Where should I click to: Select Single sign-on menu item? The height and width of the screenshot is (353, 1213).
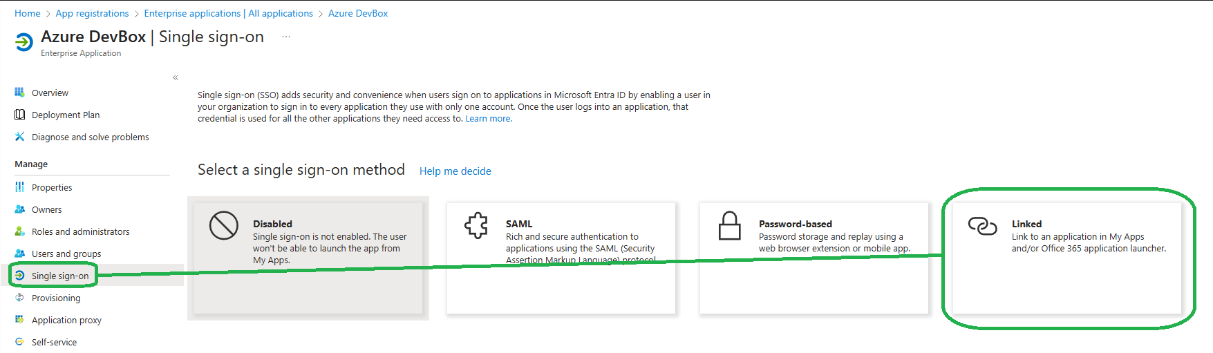tap(60, 276)
